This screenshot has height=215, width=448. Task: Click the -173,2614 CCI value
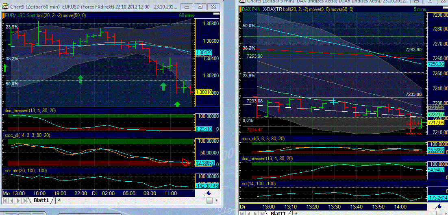(x=438, y=197)
